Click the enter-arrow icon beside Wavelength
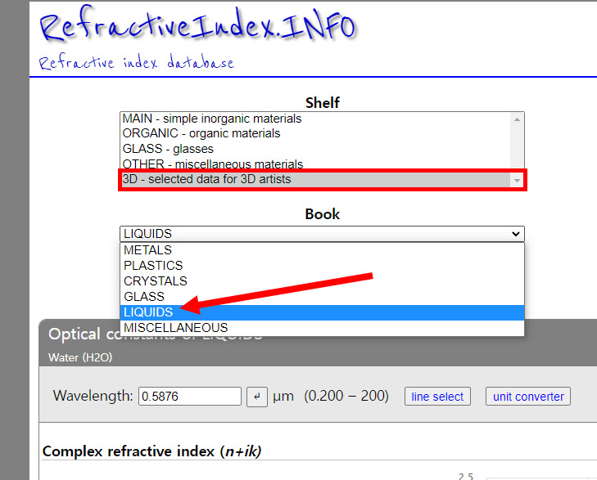 pyautogui.click(x=257, y=397)
